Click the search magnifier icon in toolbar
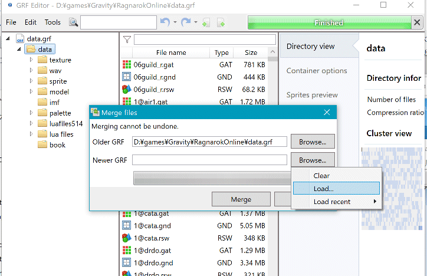The width and height of the screenshot is (427, 276). (x=73, y=22)
